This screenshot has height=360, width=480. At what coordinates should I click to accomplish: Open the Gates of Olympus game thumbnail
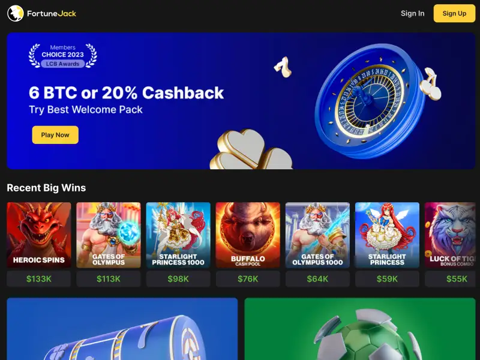point(109,235)
